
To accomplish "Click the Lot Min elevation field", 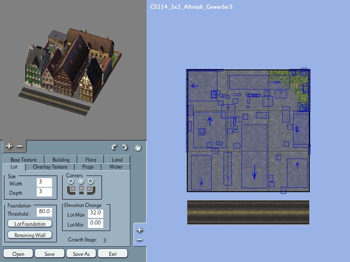I will pos(95,223).
